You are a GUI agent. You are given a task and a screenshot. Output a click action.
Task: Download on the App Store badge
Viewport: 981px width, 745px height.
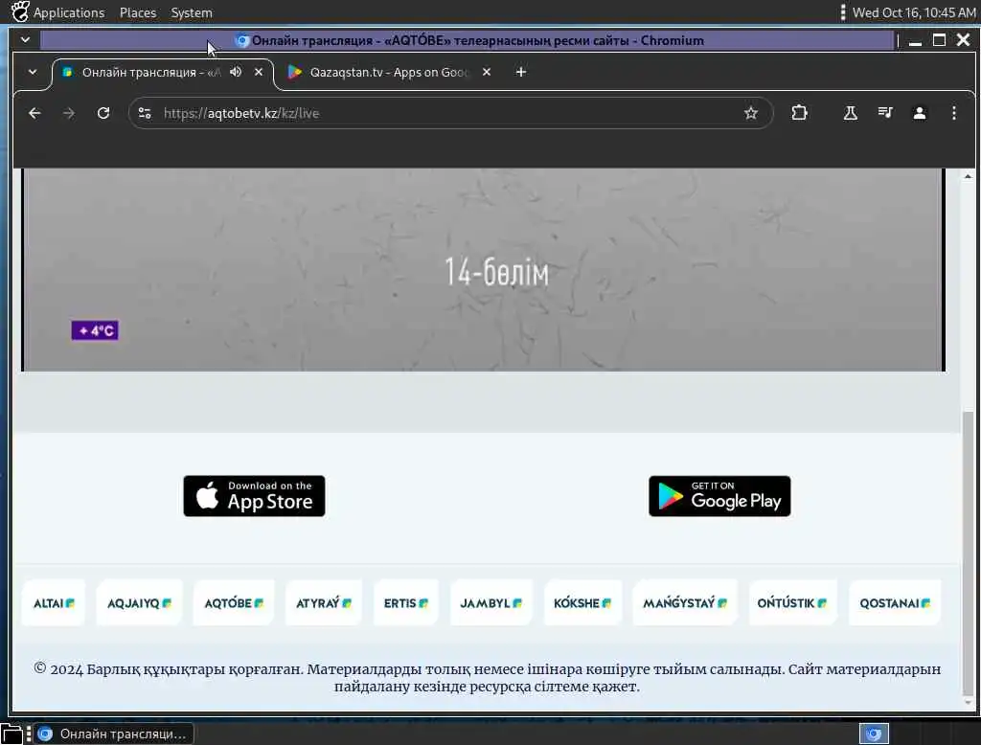pos(254,496)
